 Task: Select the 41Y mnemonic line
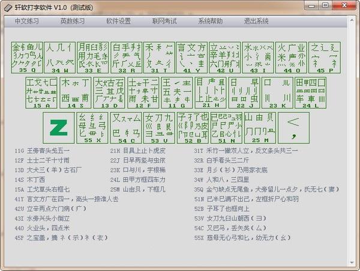click(x=67, y=199)
